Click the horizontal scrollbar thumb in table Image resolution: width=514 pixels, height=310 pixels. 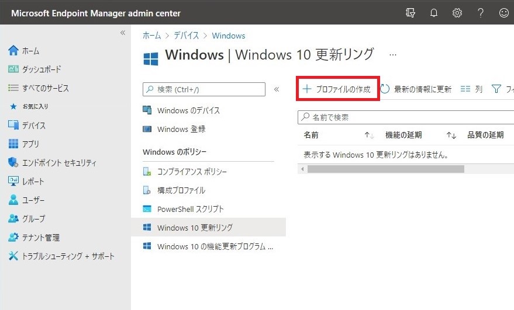(x=385, y=169)
